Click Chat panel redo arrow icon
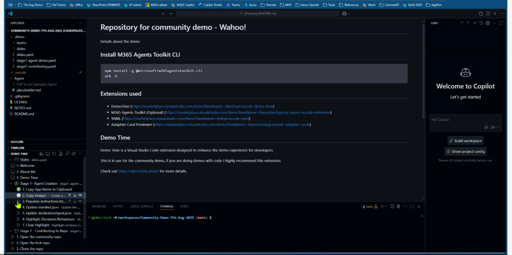The image size is (512, 255). click(468, 23)
